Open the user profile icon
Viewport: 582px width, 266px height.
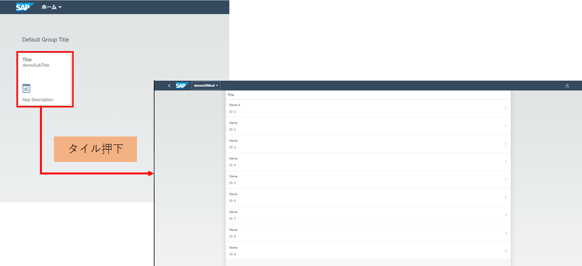pos(567,85)
